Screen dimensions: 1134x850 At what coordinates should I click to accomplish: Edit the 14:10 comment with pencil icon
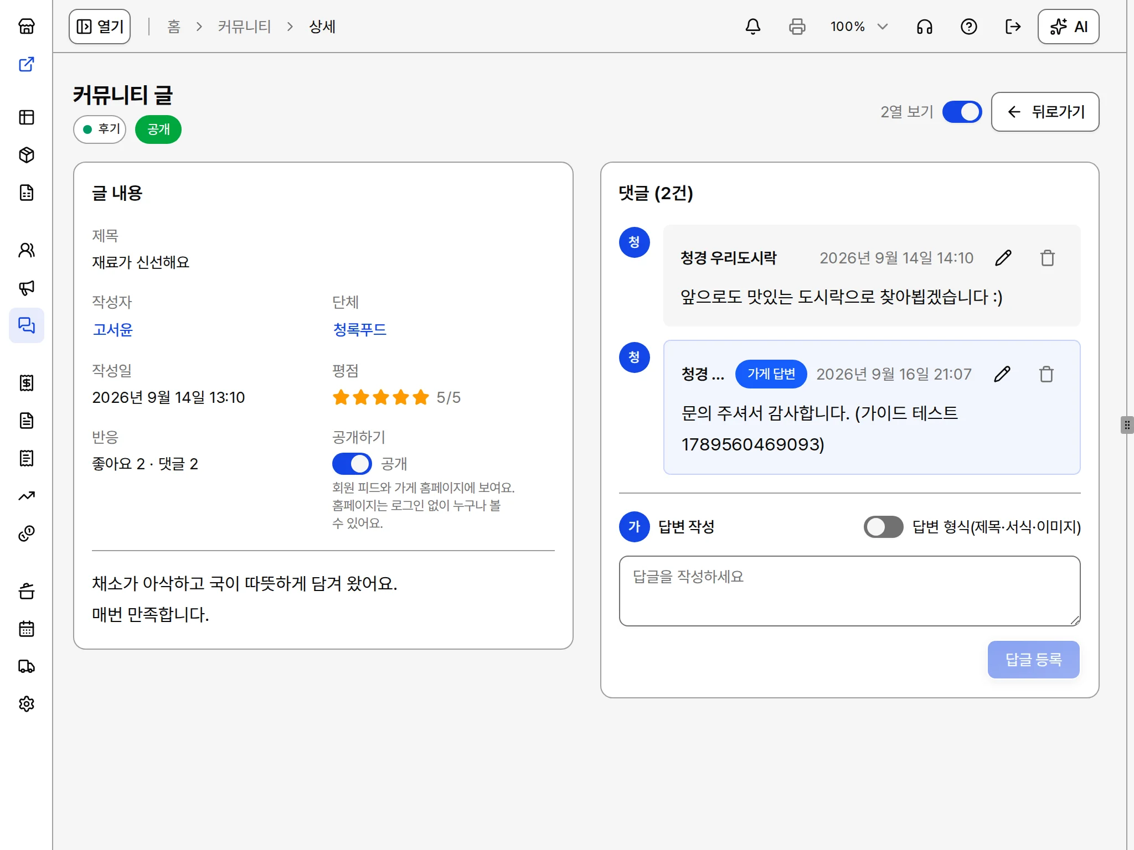coord(1003,258)
